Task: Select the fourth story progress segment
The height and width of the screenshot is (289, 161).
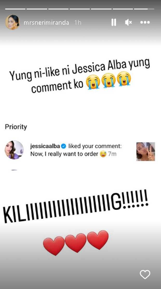Action: click(x=80, y=9)
